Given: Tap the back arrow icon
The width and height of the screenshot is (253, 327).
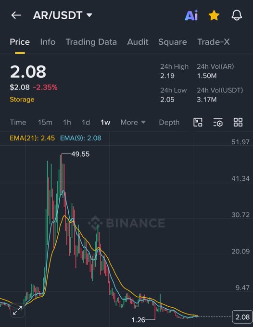Looking at the screenshot, I should pyautogui.click(x=16, y=15).
